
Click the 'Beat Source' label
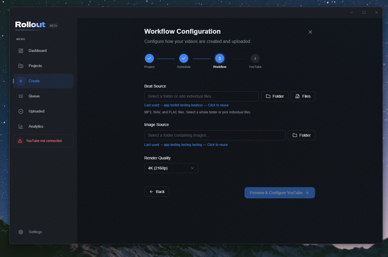(x=155, y=86)
